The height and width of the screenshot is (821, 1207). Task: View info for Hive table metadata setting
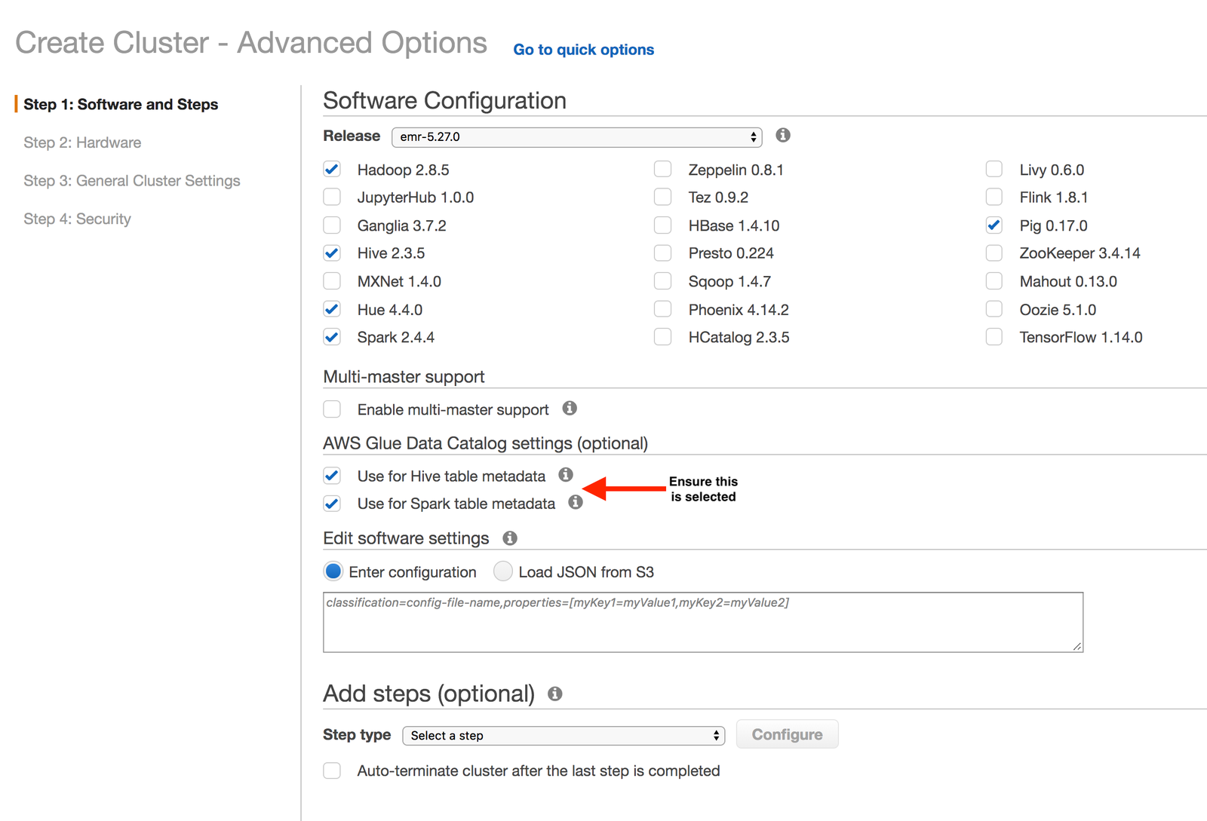[566, 474]
